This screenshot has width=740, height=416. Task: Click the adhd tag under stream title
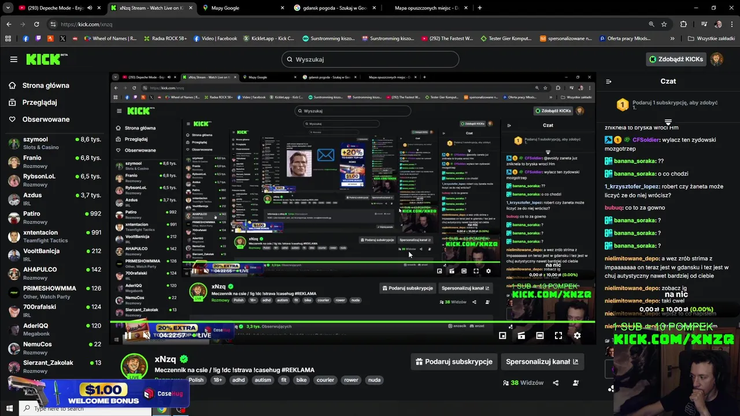(x=238, y=380)
